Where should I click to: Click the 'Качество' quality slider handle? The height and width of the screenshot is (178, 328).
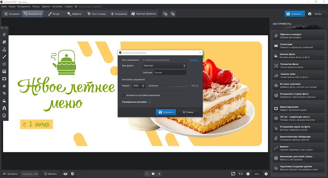(186, 86)
